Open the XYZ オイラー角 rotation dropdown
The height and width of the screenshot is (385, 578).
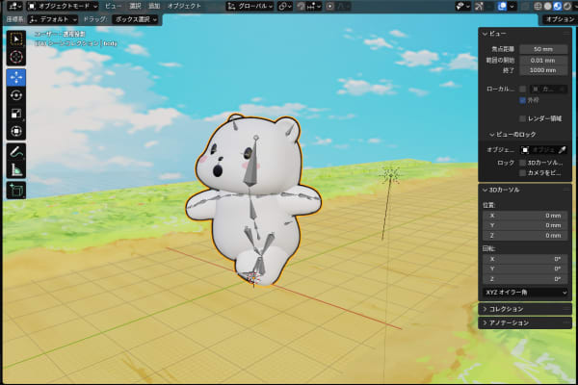(525, 292)
